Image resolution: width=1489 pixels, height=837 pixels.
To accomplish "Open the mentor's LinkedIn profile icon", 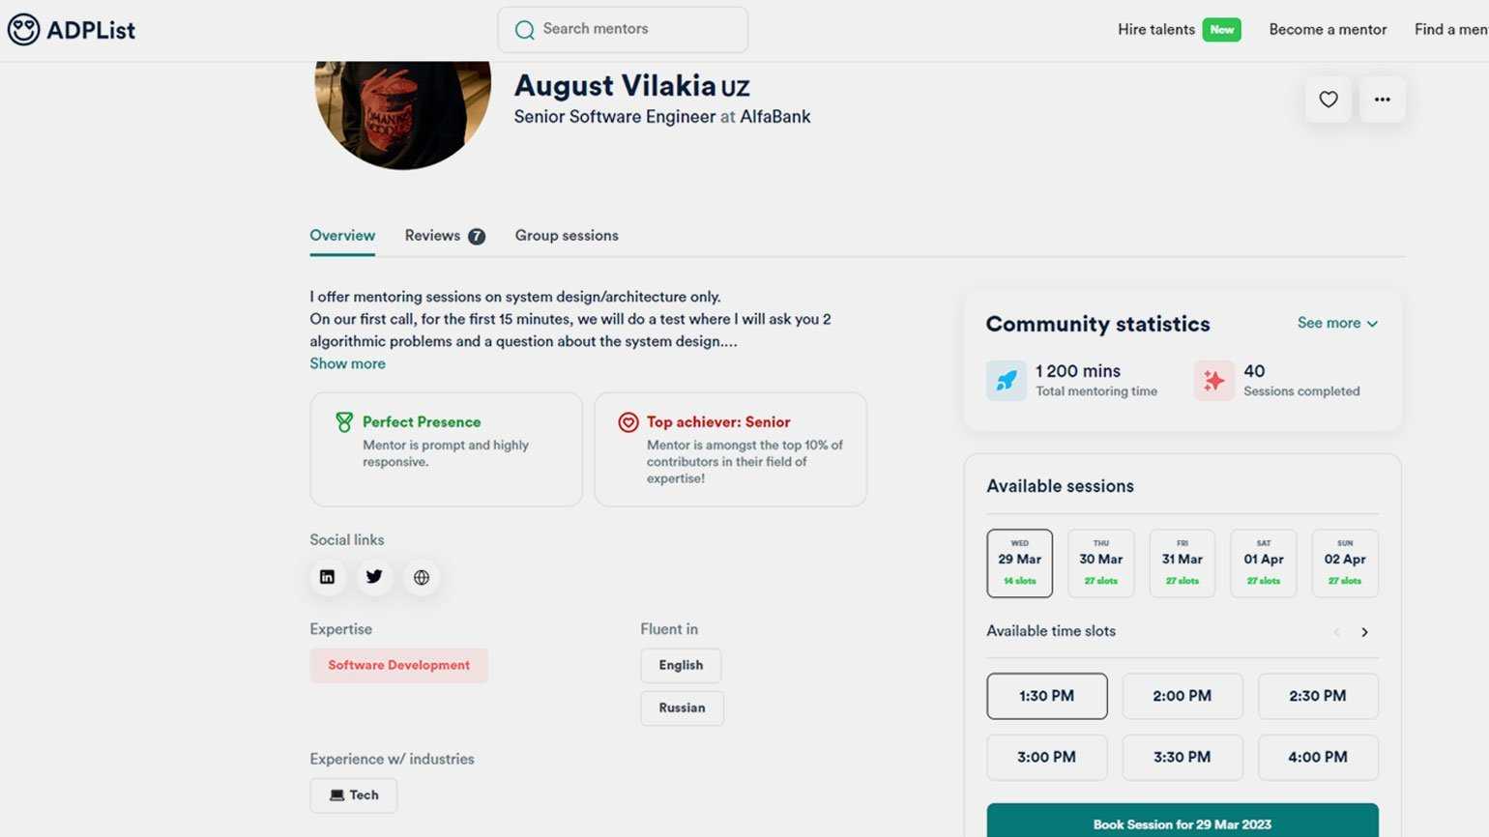I will [328, 577].
